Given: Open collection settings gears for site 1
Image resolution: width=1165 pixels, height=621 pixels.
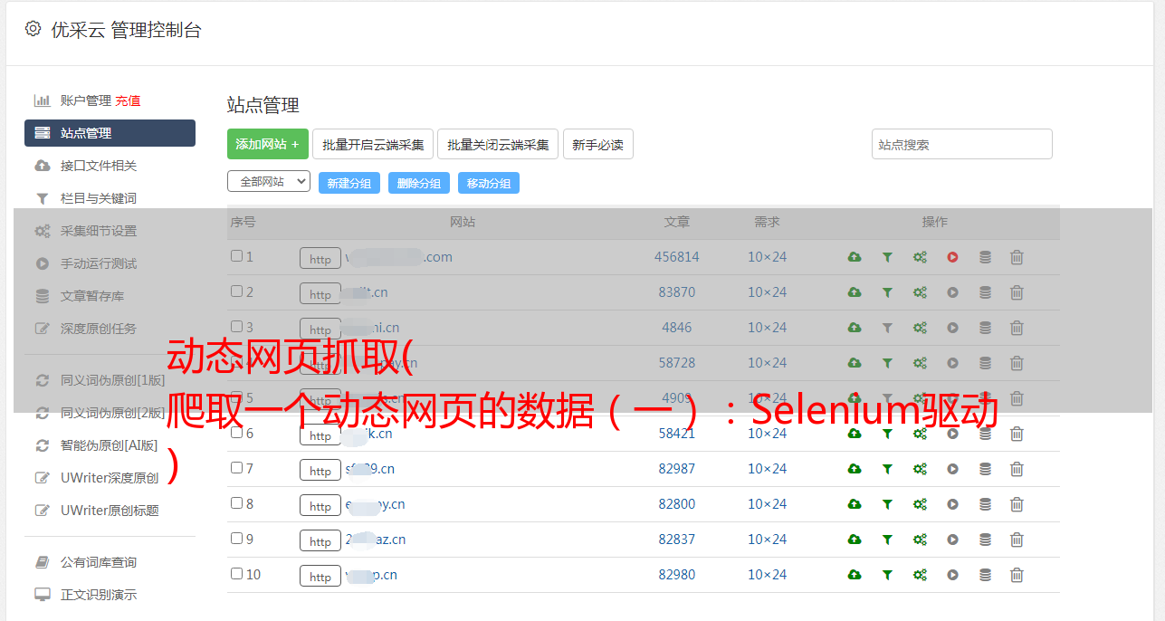Looking at the screenshot, I should click(x=920, y=257).
